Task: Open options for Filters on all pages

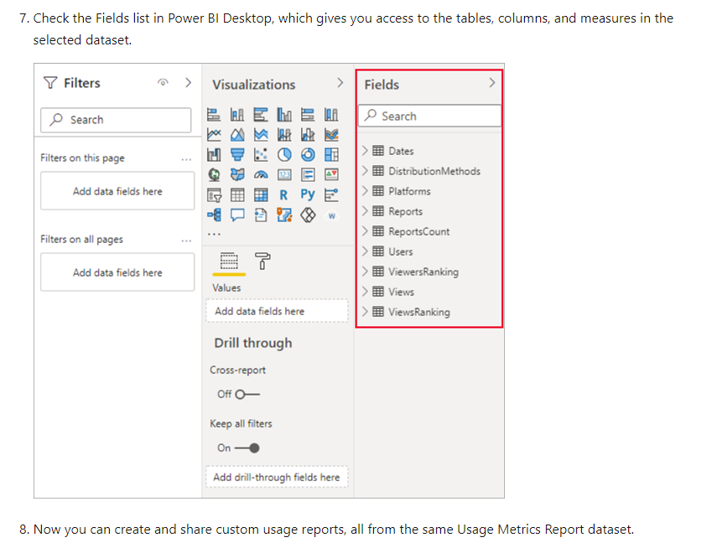Action: point(186,240)
